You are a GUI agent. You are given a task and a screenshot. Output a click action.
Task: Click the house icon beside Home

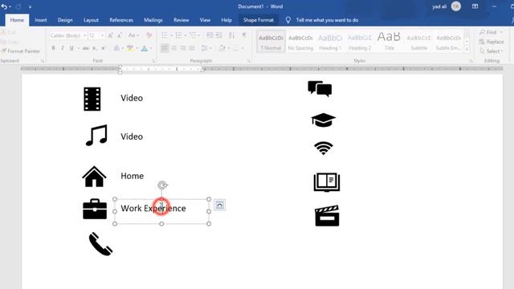(x=94, y=177)
